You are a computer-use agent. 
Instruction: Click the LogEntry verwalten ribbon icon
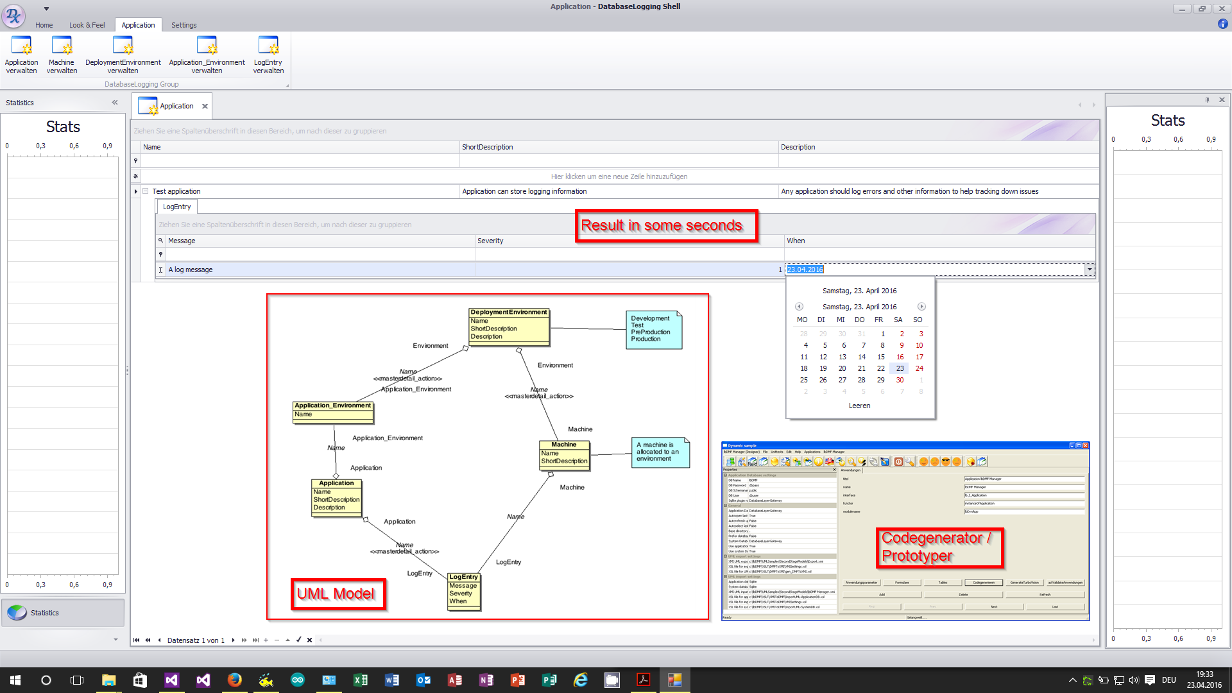(x=268, y=55)
